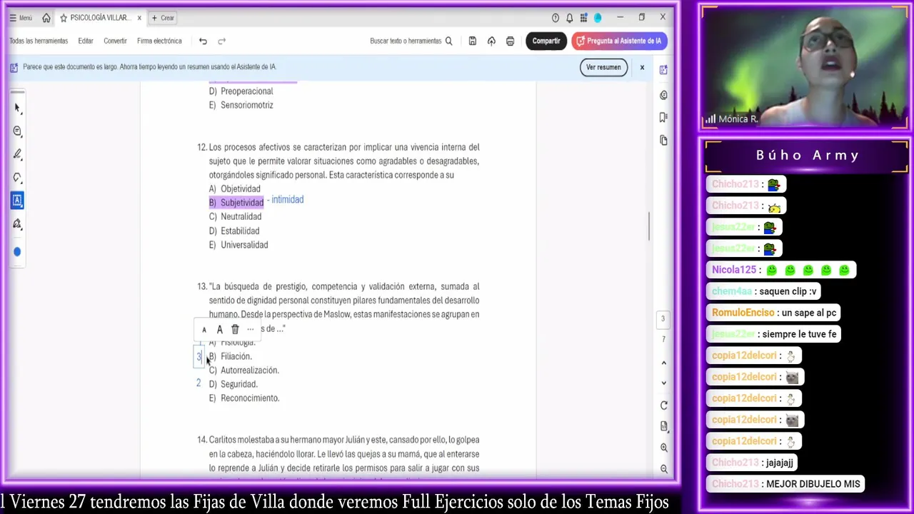This screenshot has width=914, height=514.
Task: Save the document with the disk icon
Action: [473, 41]
